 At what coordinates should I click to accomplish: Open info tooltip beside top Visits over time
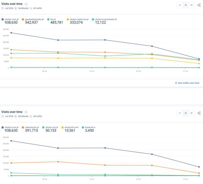pyautogui.click(x=26, y=4)
